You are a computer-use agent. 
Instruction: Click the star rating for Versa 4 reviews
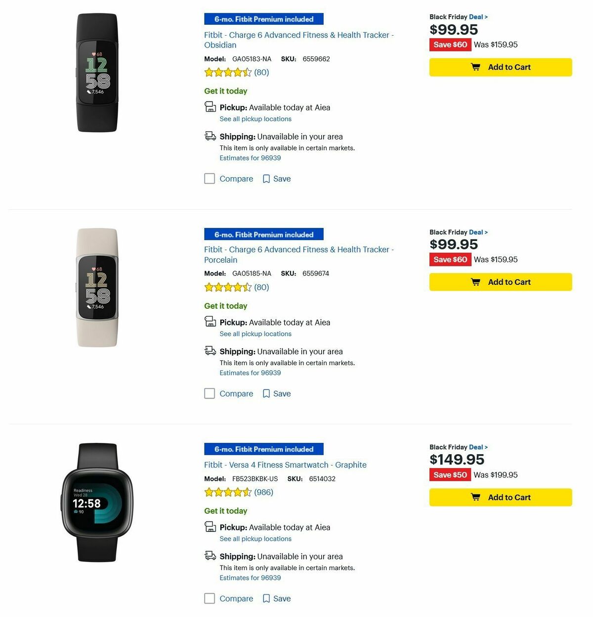(x=228, y=492)
